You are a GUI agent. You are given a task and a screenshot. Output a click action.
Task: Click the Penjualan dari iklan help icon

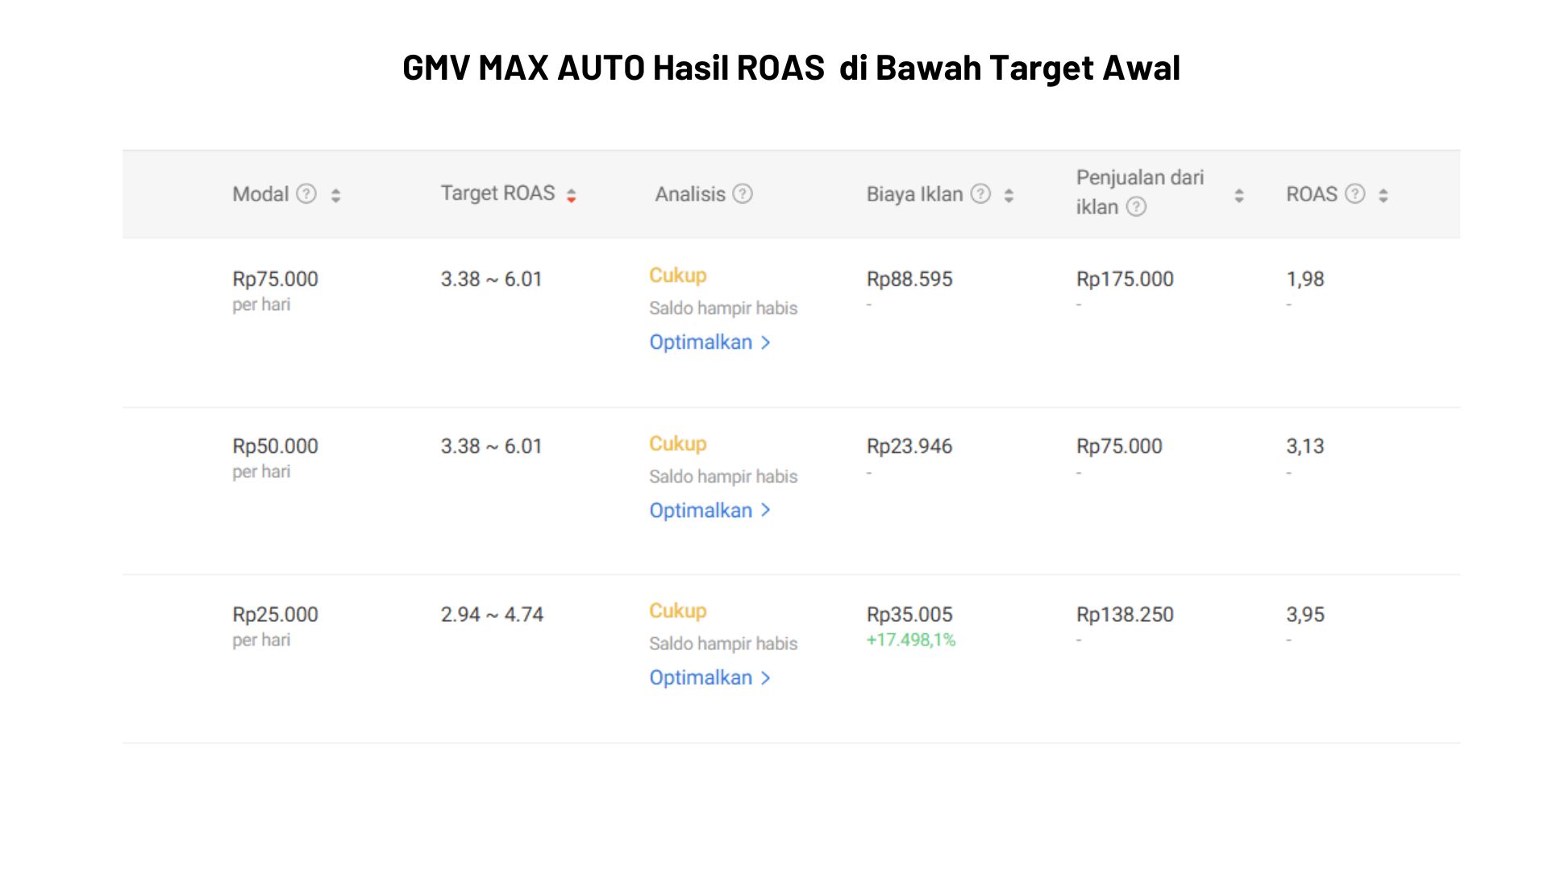tap(1136, 207)
